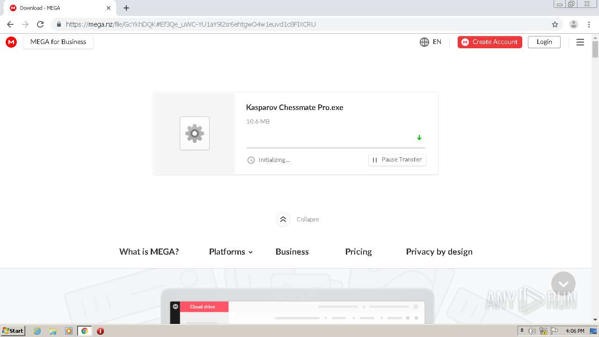Pause Transfer of the download

tap(397, 160)
